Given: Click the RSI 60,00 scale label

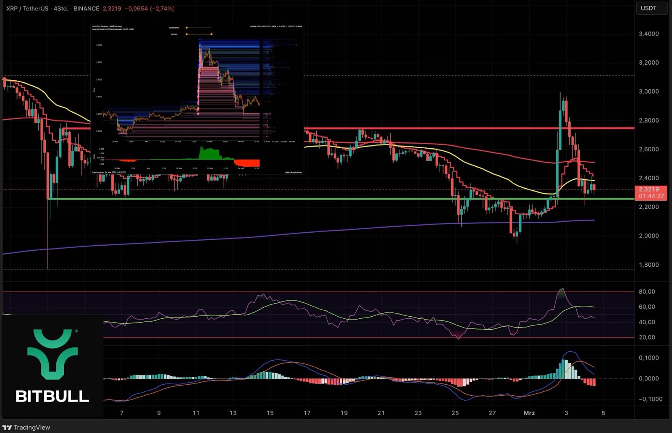Looking at the screenshot, I should click(x=647, y=307).
